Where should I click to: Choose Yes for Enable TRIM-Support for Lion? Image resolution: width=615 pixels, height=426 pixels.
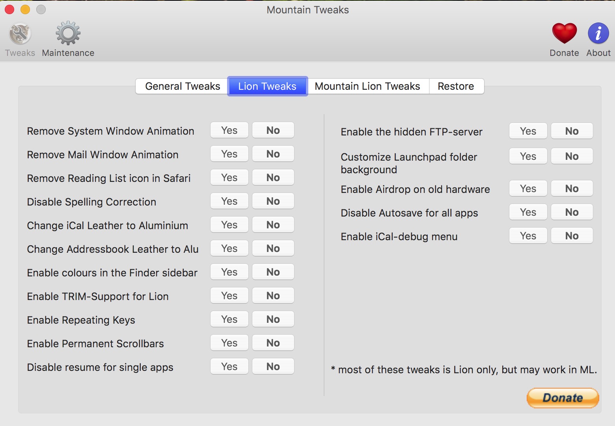(229, 296)
